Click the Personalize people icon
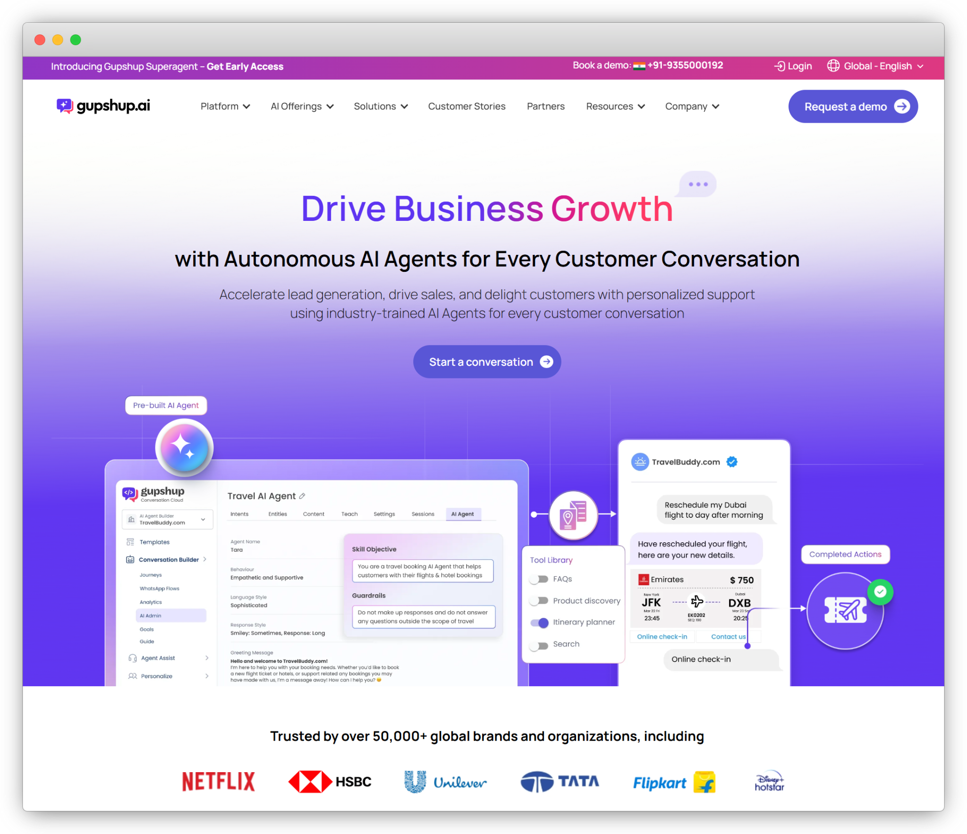Image resolution: width=967 pixels, height=834 pixels. pos(133,676)
